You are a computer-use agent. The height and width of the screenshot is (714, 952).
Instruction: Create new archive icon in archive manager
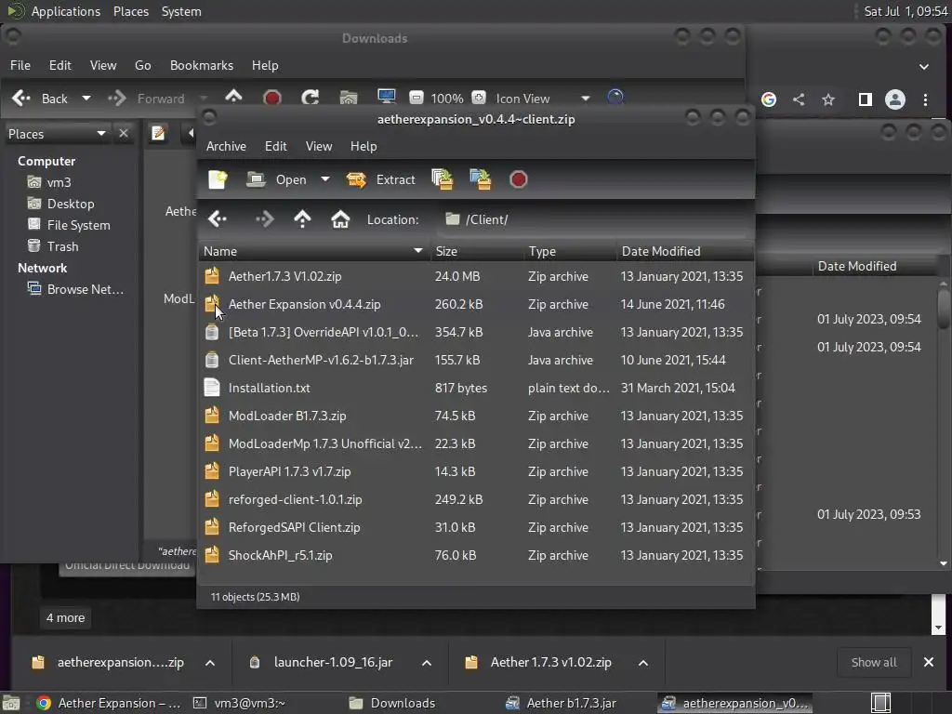coord(218,179)
